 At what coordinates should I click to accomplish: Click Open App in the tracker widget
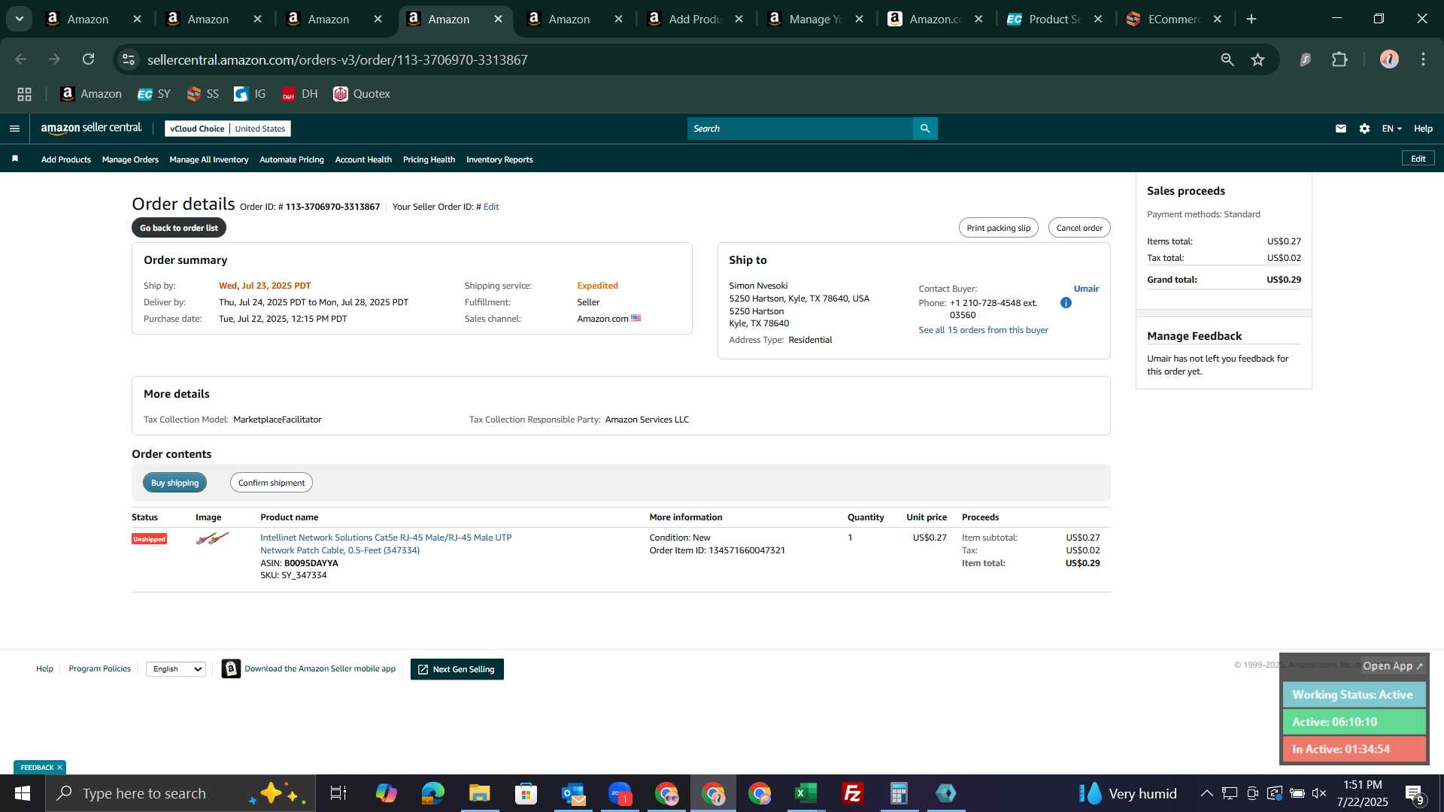(1392, 666)
